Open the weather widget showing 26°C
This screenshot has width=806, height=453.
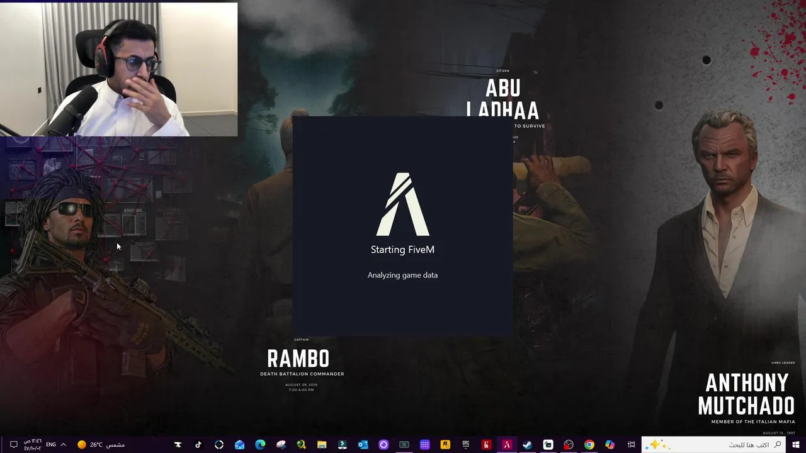[101, 444]
